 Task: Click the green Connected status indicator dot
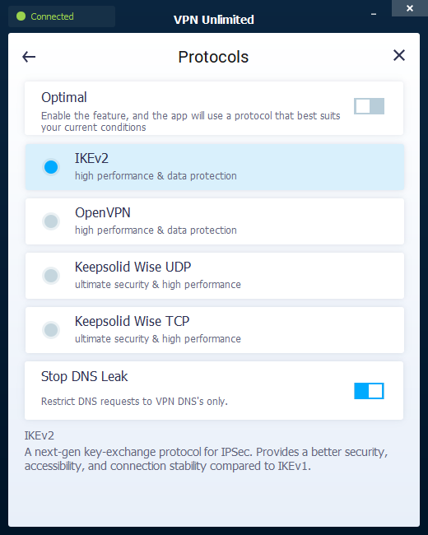pos(21,16)
